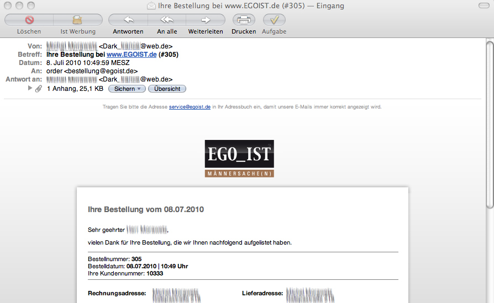
Task: Delete the message with Löschen icon
Action: pyautogui.click(x=29, y=20)
